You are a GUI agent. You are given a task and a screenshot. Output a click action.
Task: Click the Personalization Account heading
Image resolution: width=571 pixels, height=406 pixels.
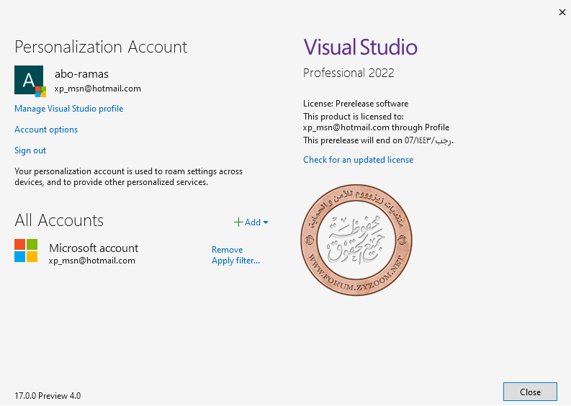coord(101,47)
